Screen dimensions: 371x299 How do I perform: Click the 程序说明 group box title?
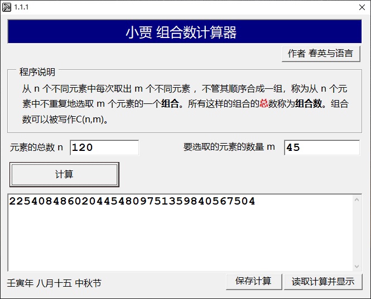[37, 72]
